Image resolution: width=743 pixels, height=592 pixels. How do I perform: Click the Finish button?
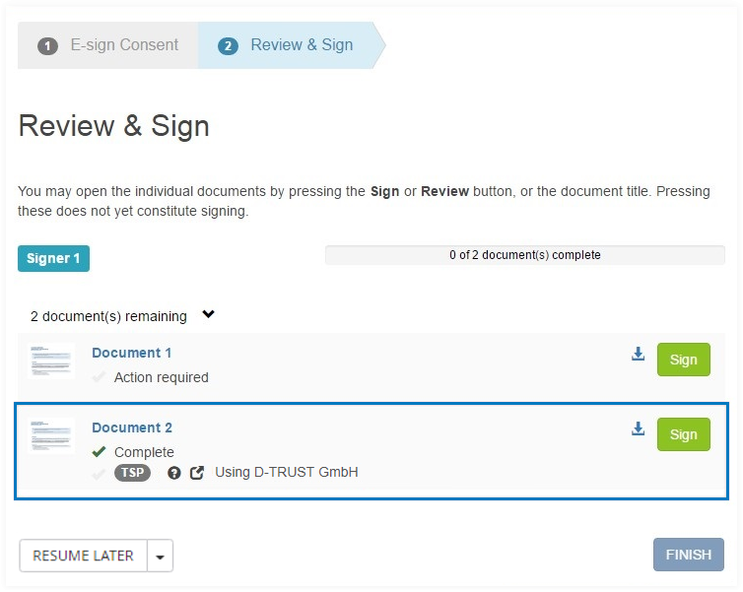(688, 555)
